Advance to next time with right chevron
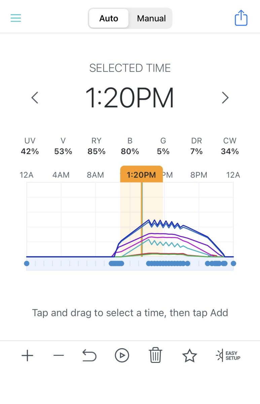260x404 pixels. click(225, 98)
